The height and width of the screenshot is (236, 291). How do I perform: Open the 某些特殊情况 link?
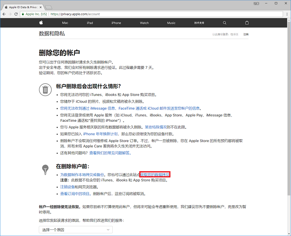[155, 127]
